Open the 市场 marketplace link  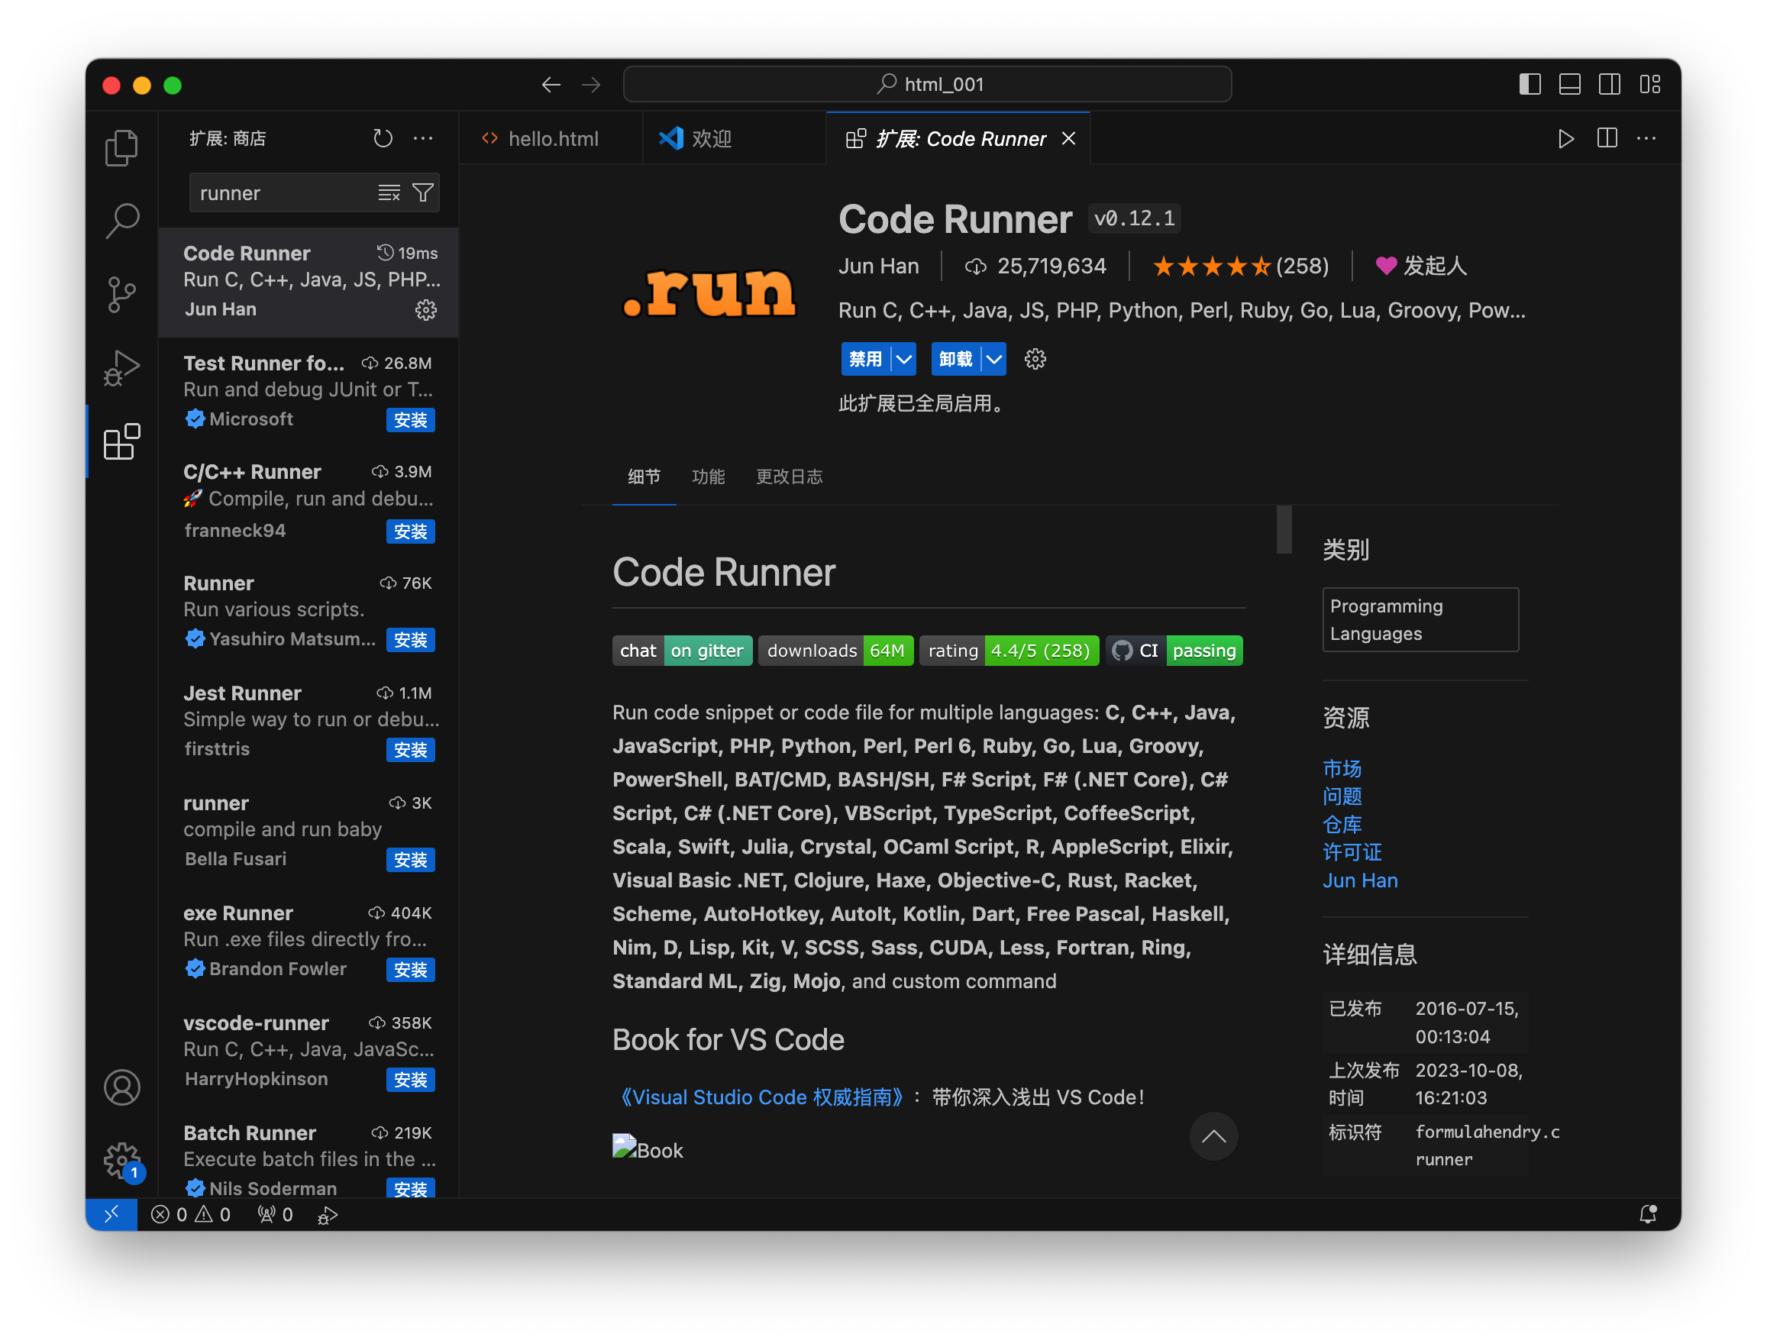click(x=1342, y=769)
